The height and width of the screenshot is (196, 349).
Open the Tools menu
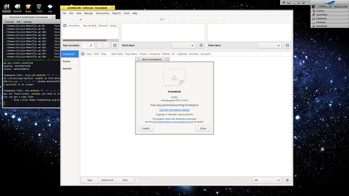[x=126, y=13]
